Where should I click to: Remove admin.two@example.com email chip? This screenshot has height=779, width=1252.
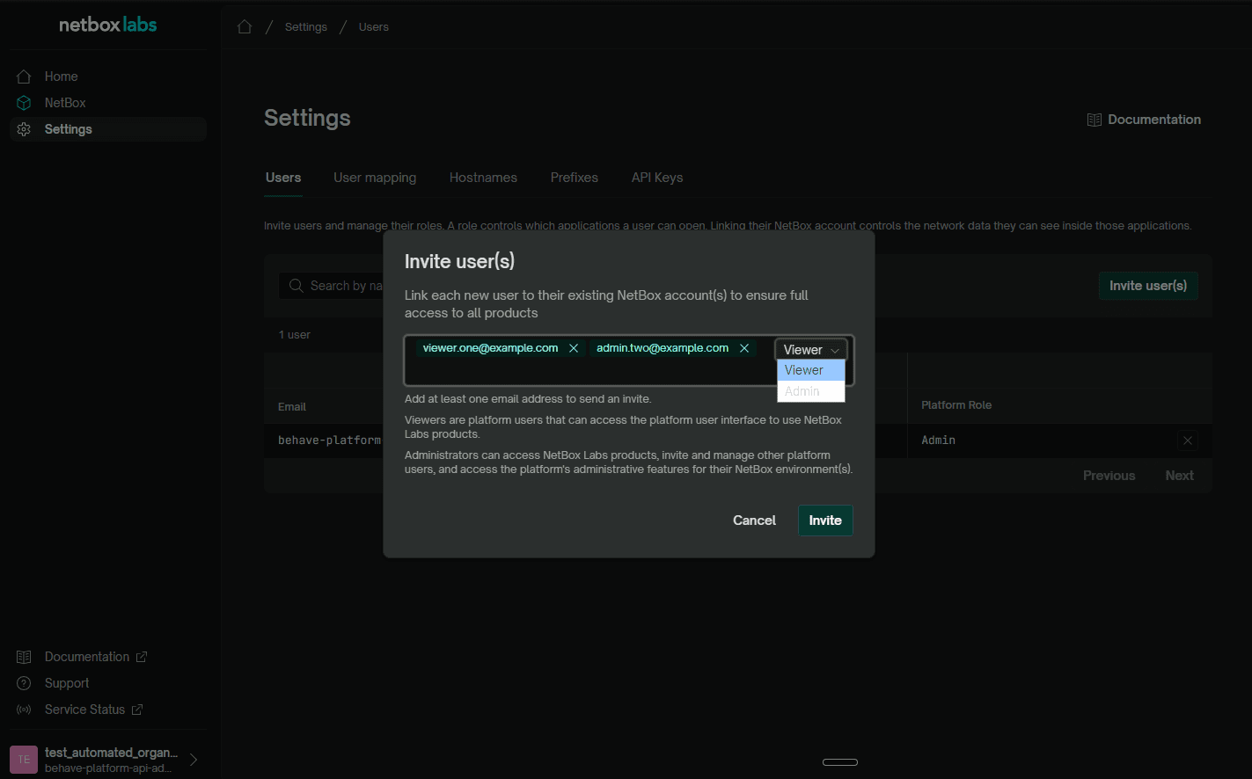[744, 348]
